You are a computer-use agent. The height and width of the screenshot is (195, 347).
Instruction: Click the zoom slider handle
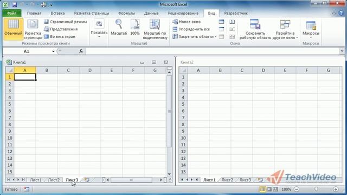tap(316, 189)
